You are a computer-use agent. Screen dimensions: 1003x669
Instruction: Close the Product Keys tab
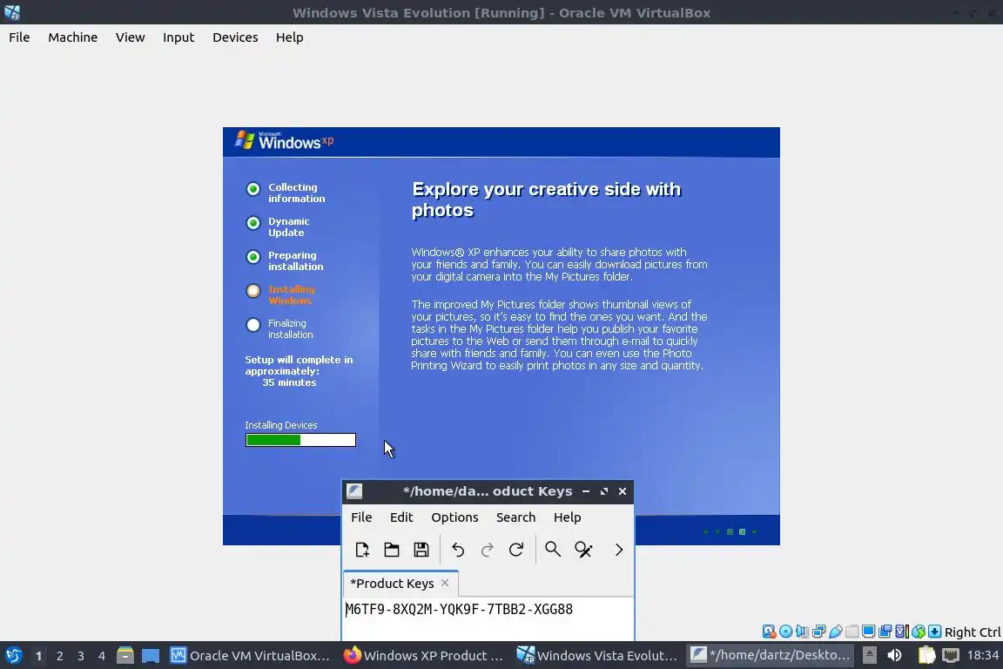445,583
